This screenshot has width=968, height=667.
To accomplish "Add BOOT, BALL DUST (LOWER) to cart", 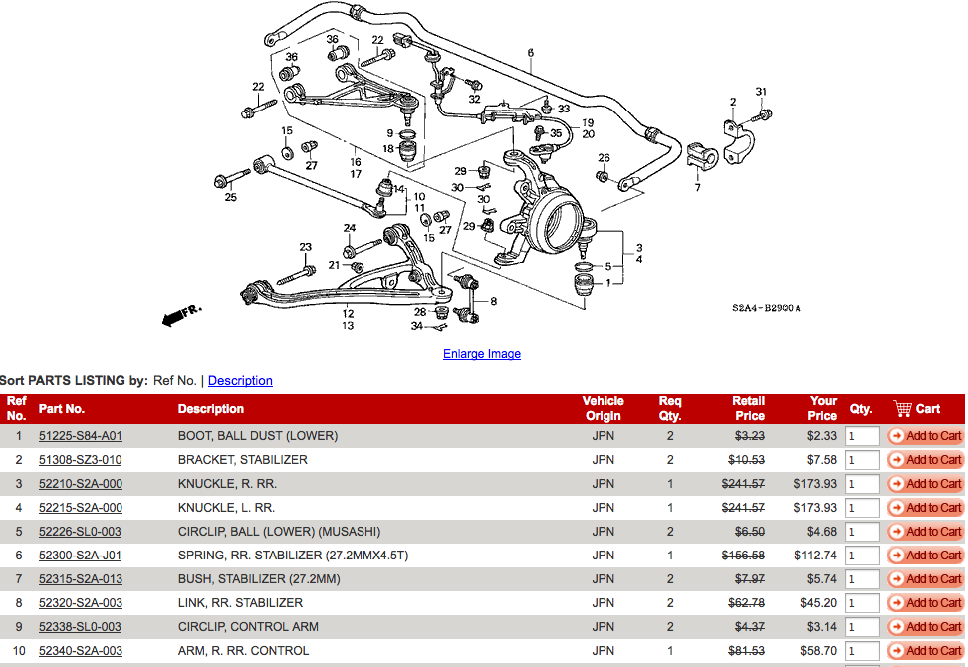I will pyautogui.click(x=925, y=436).
